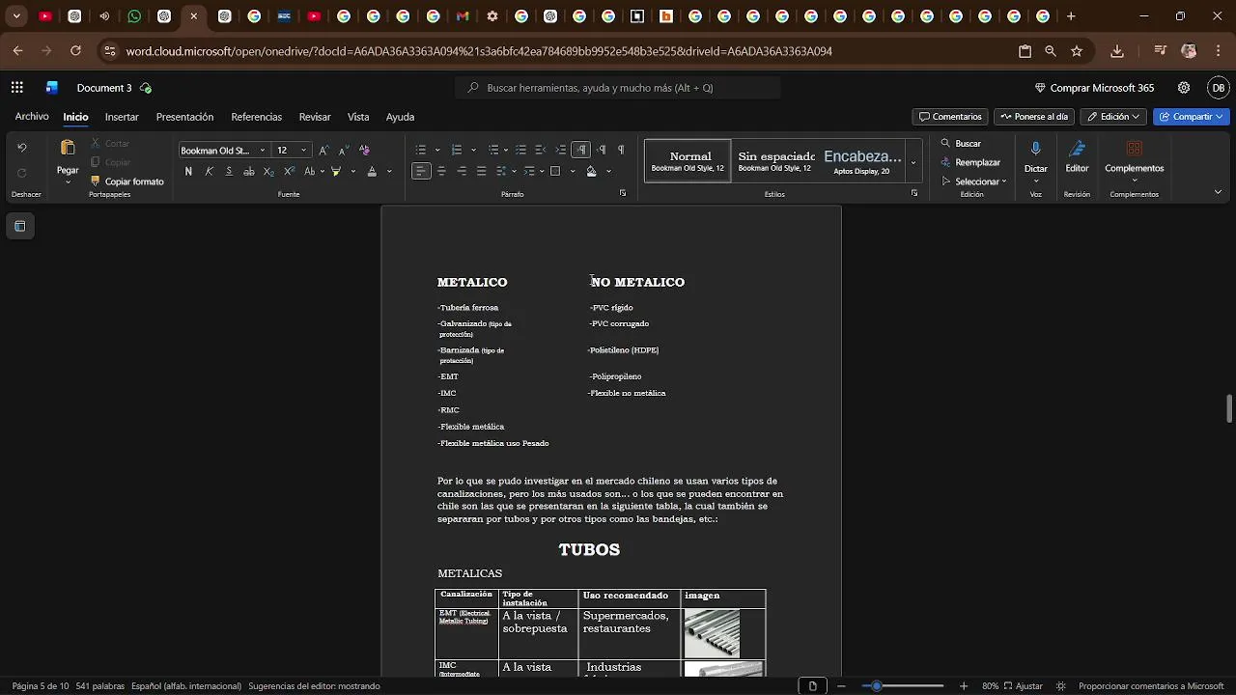Toggle center alignment
This screenshot has width=1236, height=695.
click(x=441, y=171)
